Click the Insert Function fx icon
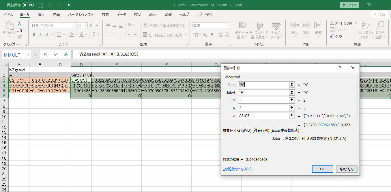The height and width of the screenshot is (192, 391). (x=66, y=54)
